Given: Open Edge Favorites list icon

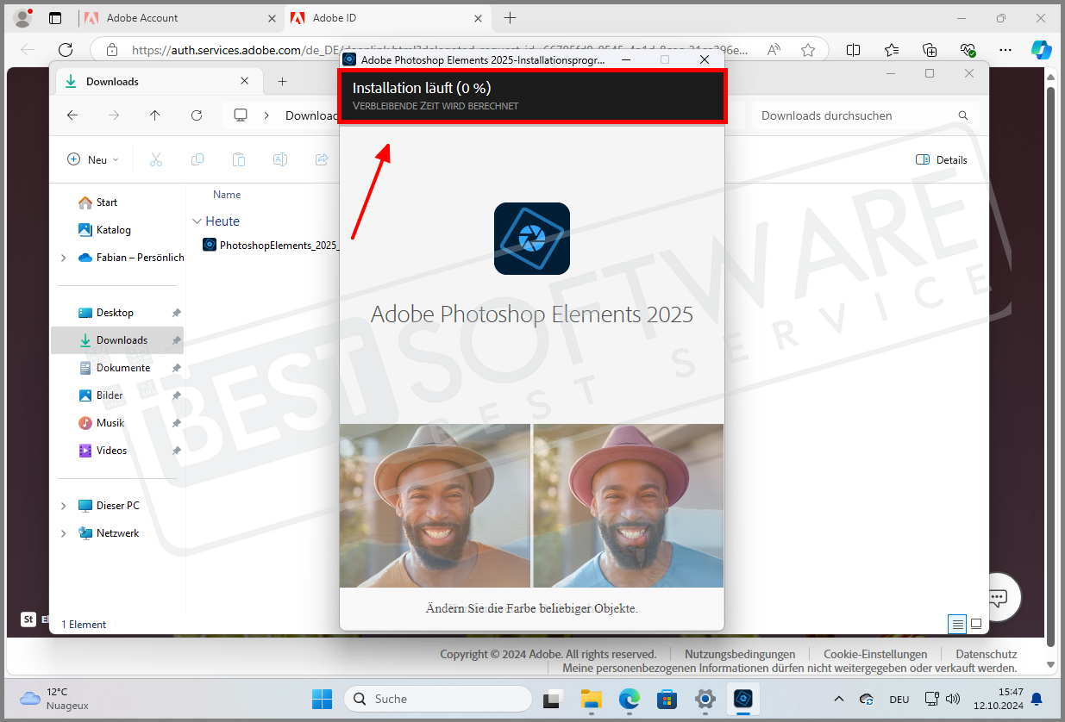Looking at the screenshot, I should point(891,50).
